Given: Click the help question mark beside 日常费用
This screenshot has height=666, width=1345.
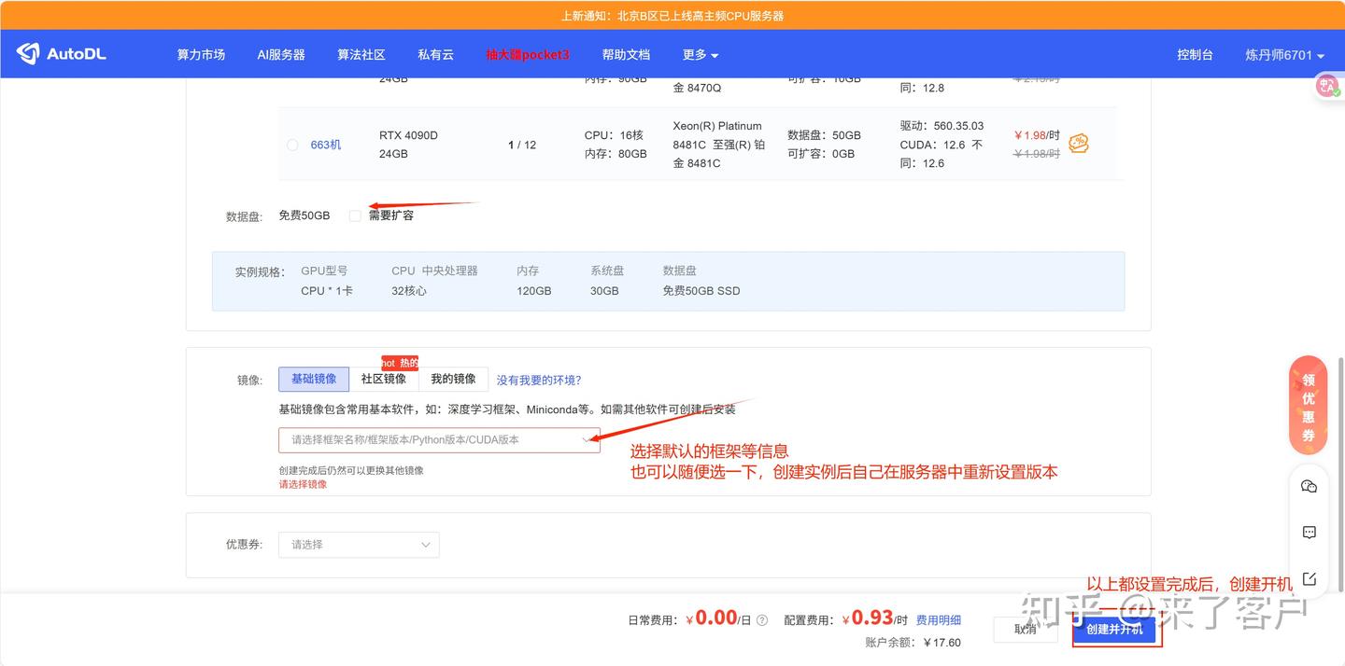Looking at the screenshot, I should [x=761, y=619].
